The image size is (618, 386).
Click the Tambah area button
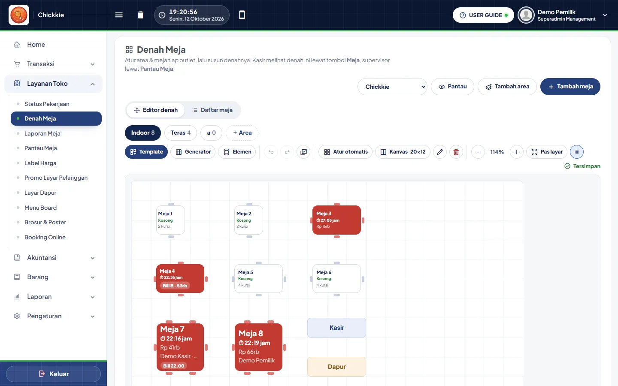[x=507, y=87]
